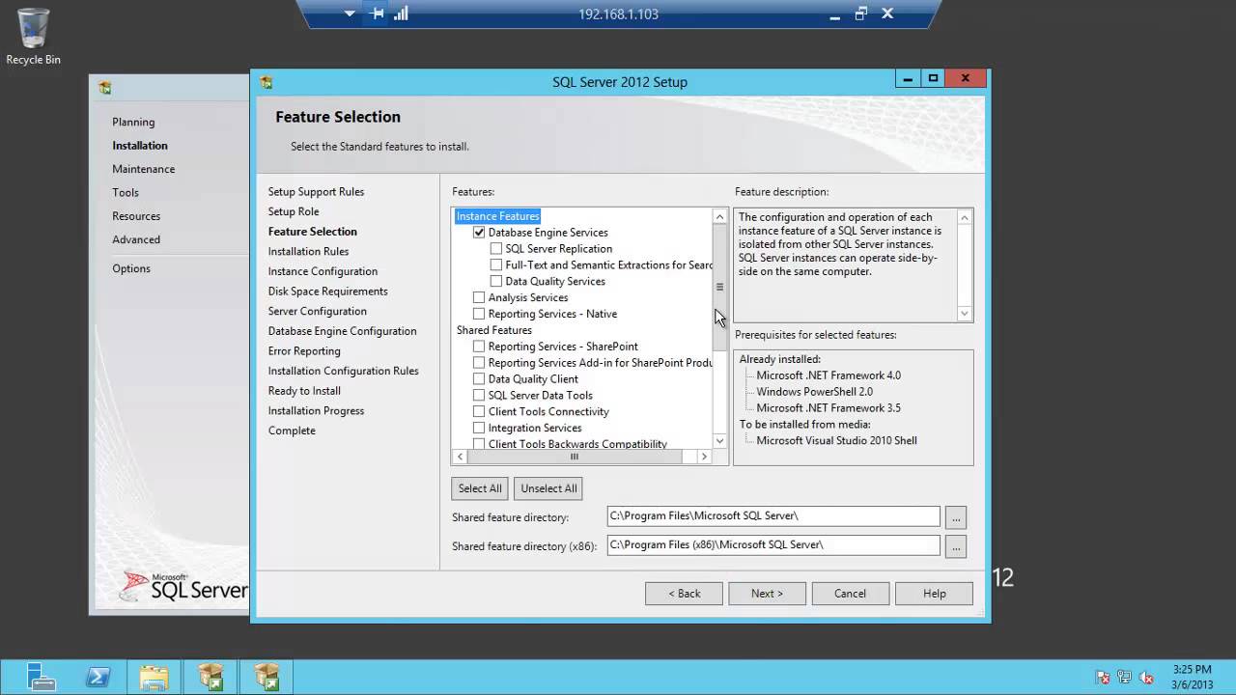Select the first SQL setup taskbar icon
The image size is (1236, 695).
click(211, 677)
